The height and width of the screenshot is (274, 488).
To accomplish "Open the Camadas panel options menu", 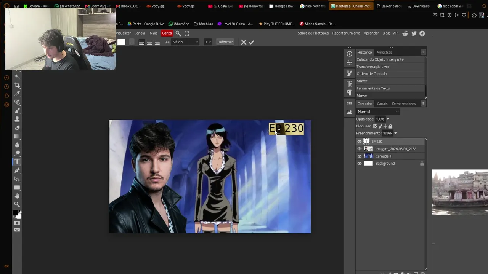I will tap(423, 104).
